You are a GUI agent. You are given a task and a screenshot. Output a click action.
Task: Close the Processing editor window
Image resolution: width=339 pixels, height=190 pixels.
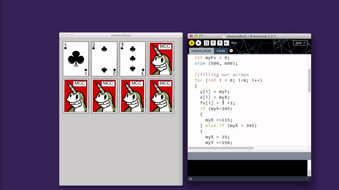point(191,36)
